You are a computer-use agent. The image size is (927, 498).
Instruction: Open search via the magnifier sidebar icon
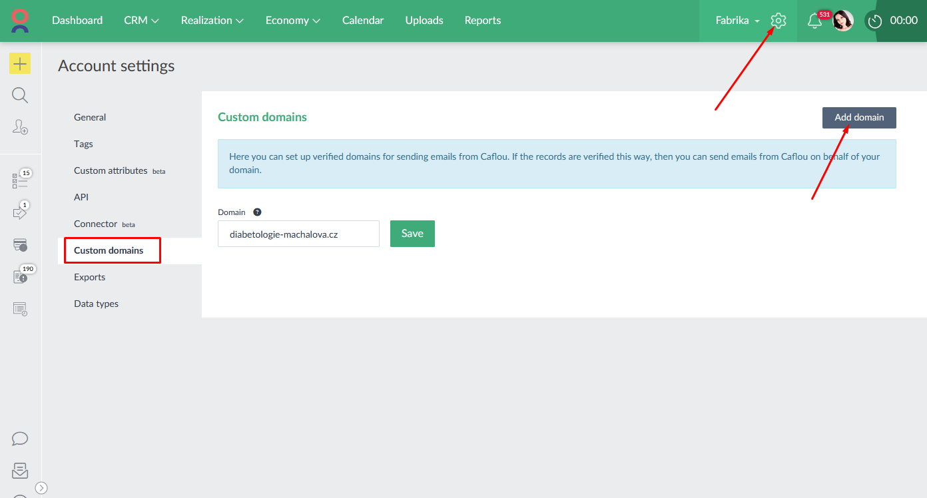[20, 95]
